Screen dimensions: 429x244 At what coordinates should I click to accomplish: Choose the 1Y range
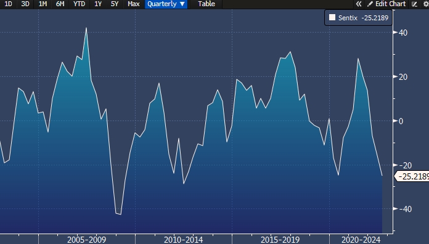(98, 4)
